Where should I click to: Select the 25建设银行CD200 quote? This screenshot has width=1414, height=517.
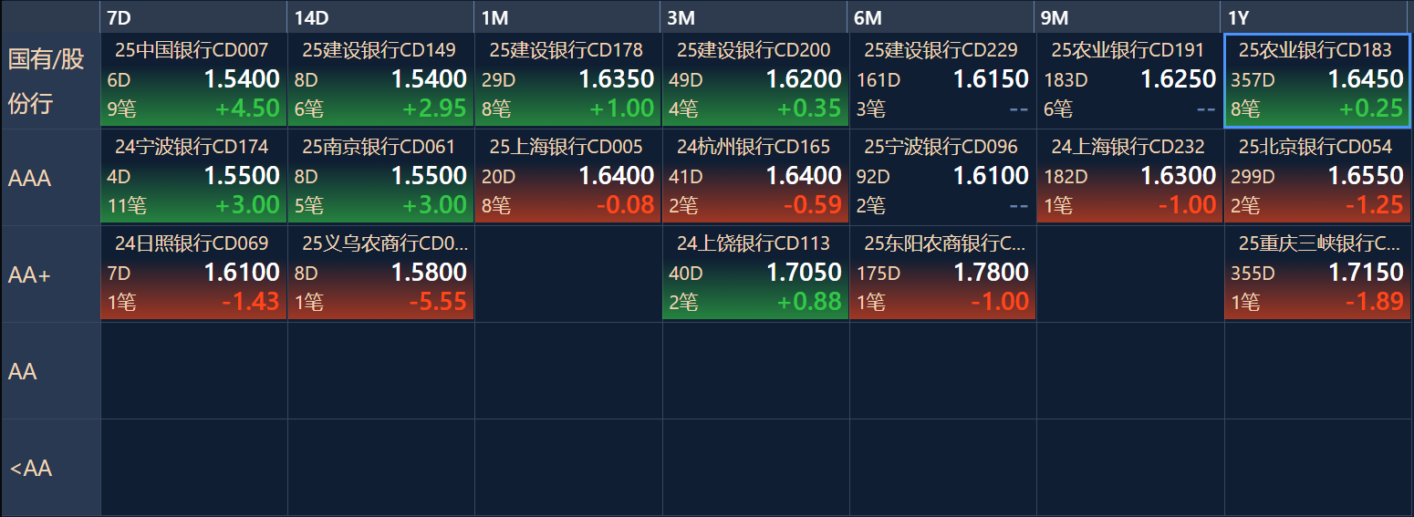pos(755,79)
